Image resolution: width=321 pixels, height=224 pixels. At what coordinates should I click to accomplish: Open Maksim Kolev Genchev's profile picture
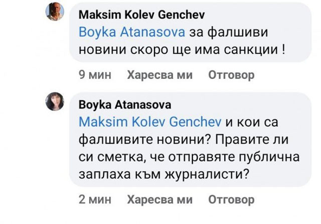tap(55, 11)
